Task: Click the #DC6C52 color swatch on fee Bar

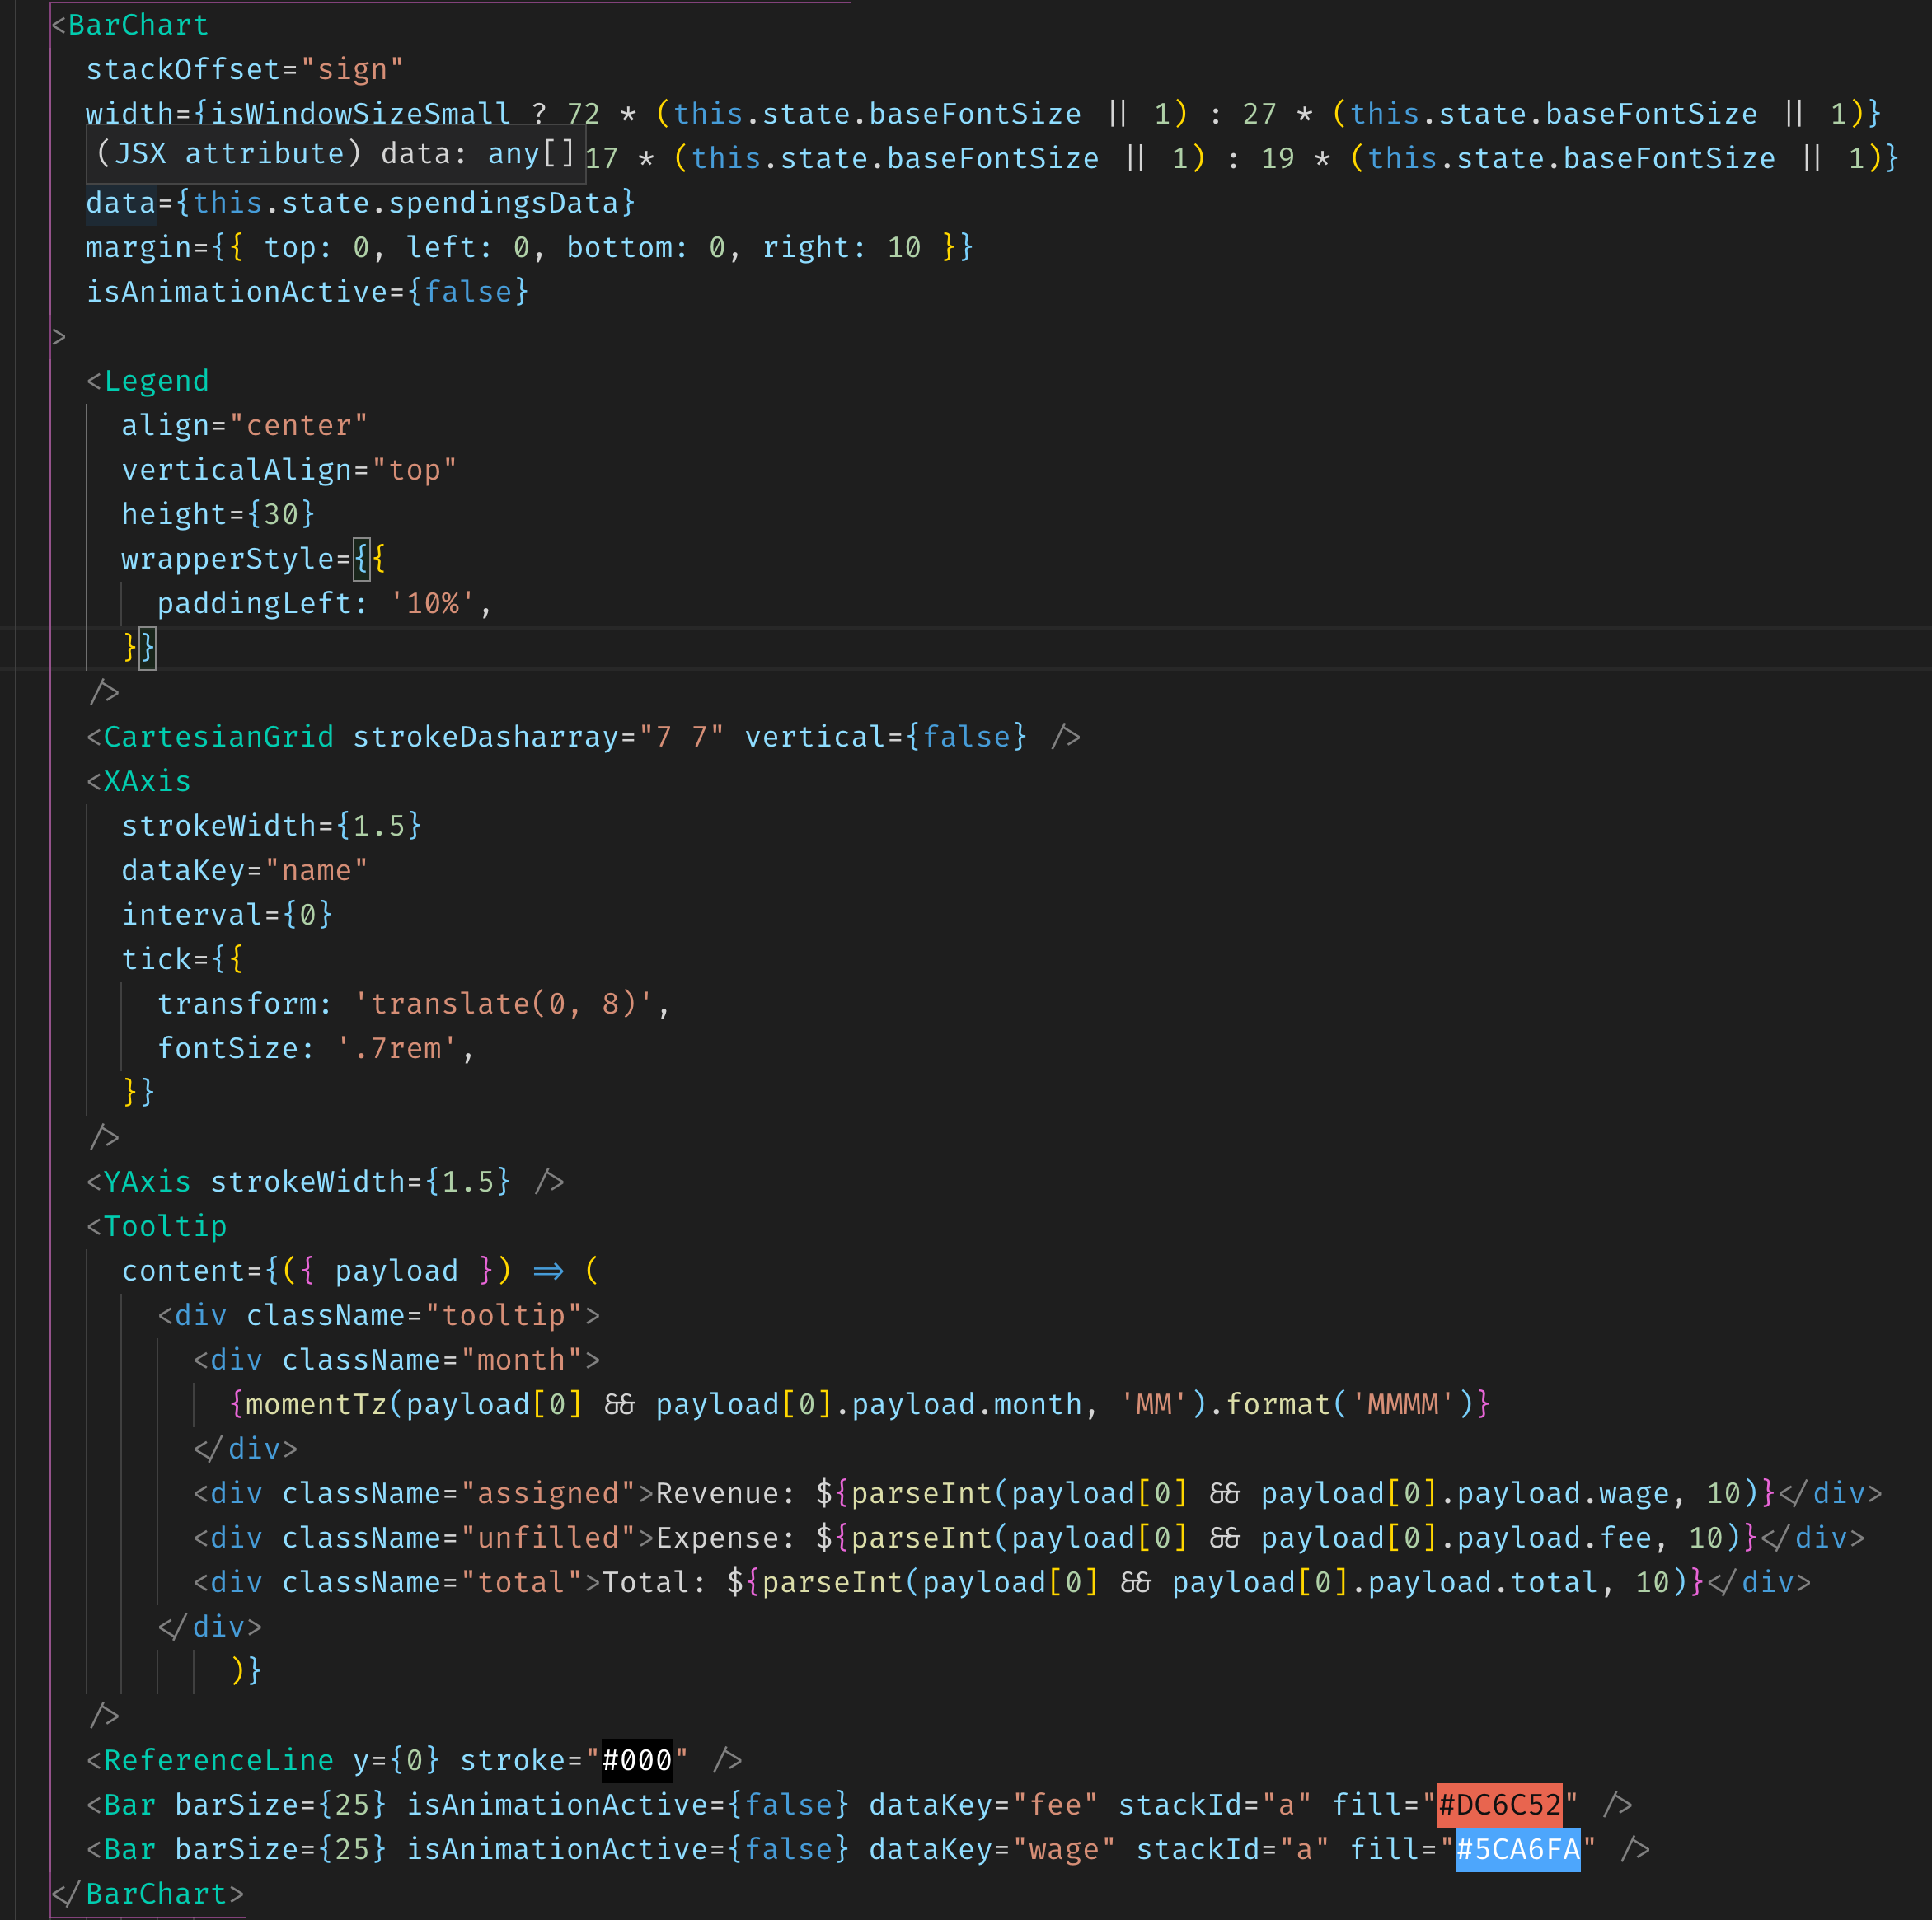Action: (x=1499, y=1804)
